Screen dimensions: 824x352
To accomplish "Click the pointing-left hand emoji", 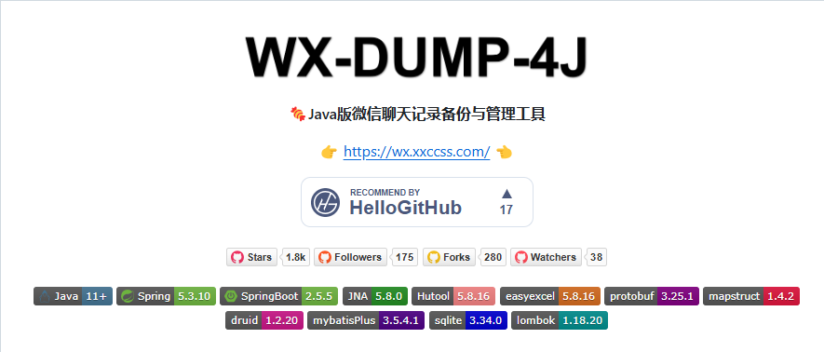I will point(504,153).
